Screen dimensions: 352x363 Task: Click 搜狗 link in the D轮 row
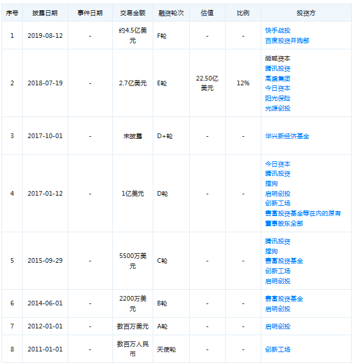click(272, 184)
